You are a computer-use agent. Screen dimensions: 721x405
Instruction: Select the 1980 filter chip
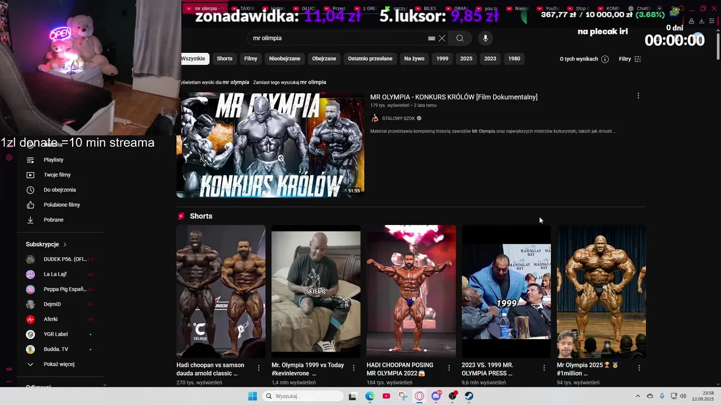click(514, 58)
